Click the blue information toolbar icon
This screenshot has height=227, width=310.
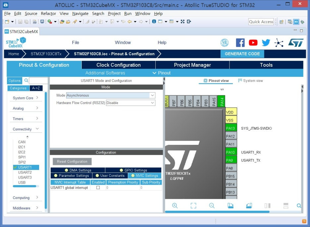coord(154,21)
